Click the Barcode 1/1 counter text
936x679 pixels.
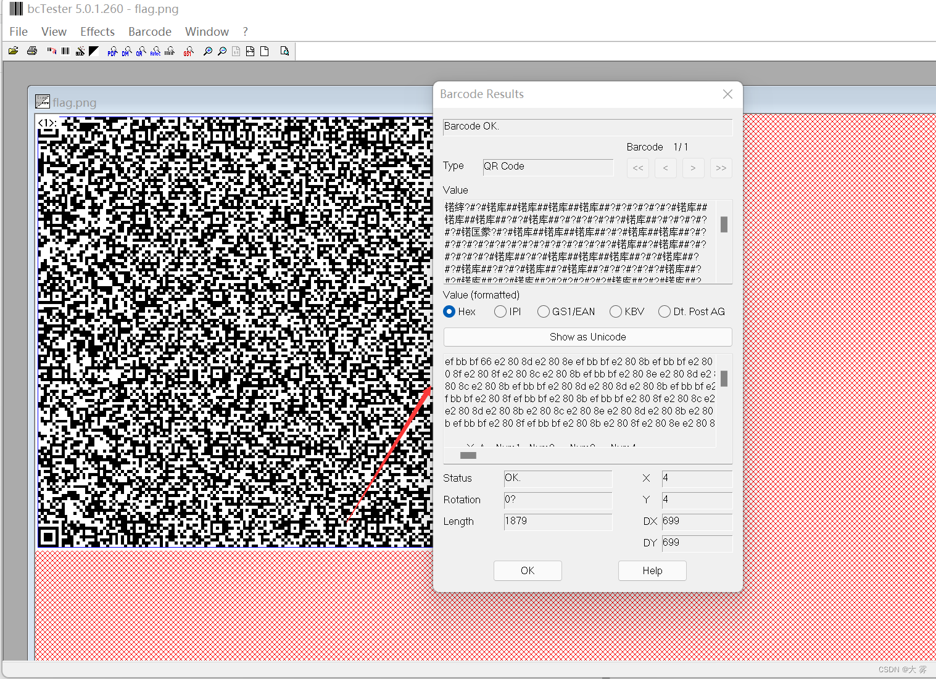tap(657, 147)
